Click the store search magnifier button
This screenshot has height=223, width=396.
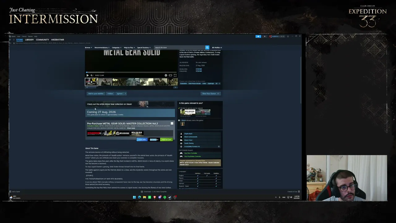click(207, 47)
